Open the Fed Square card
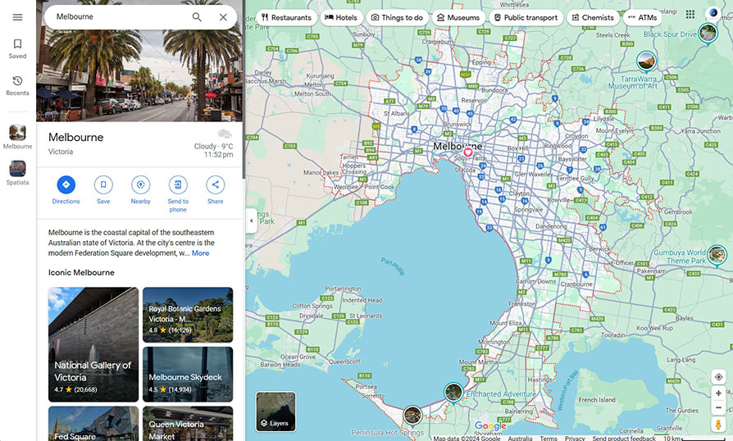Screen dimensions: 733x441 pyautogui.click(x=93, y=423)
